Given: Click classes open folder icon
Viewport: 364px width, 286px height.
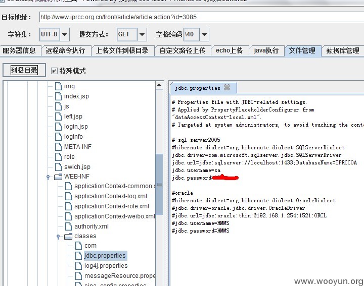Looking at the screenshot, I should [68, 236].
